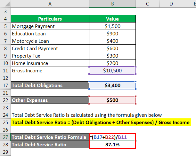Viewport: 196px width, 156px height.
Task: Select column B header
Action: (x=112, y=4)
